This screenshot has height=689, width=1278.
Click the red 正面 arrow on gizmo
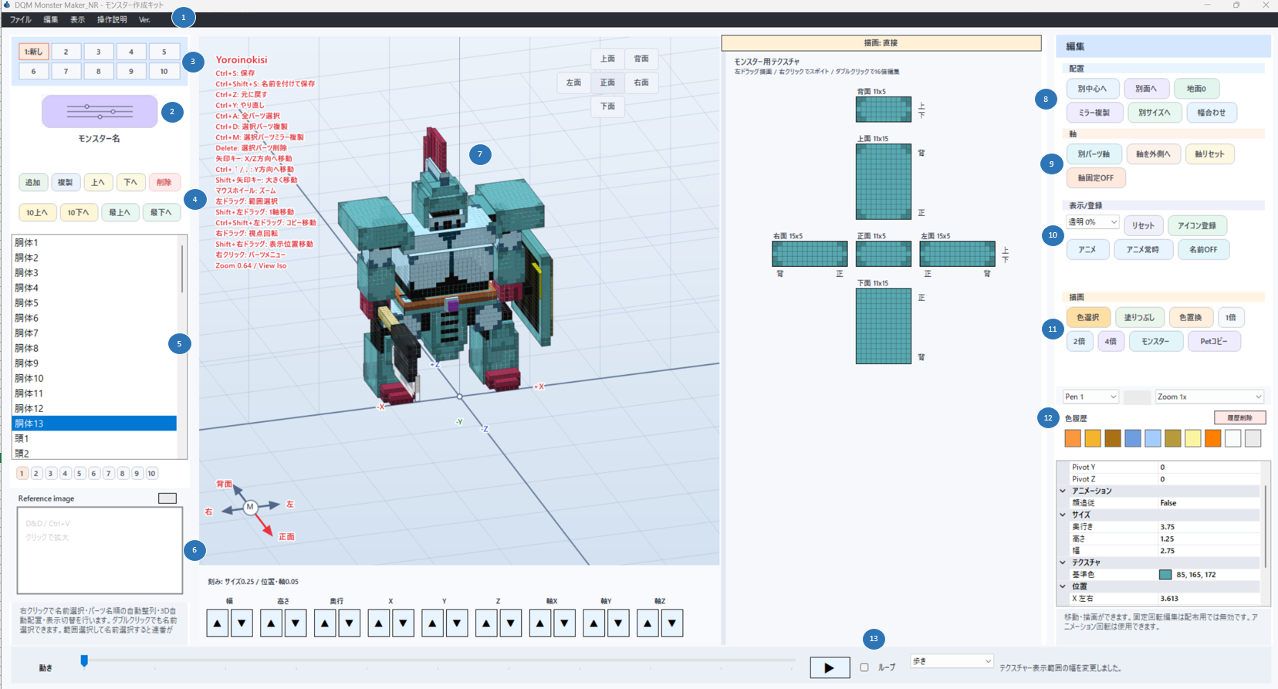(265, 525)
